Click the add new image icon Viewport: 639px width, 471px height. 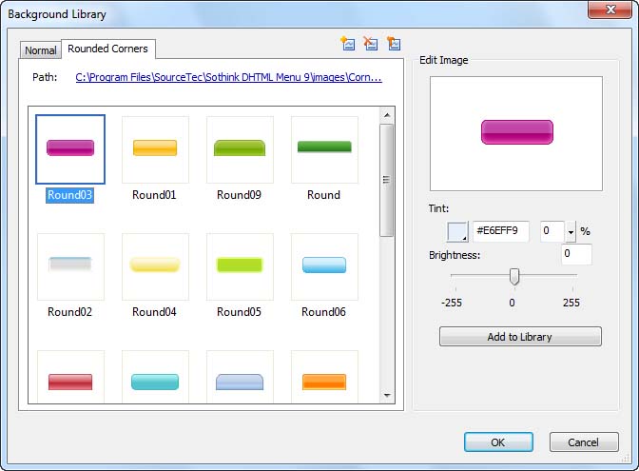[348, 43]
